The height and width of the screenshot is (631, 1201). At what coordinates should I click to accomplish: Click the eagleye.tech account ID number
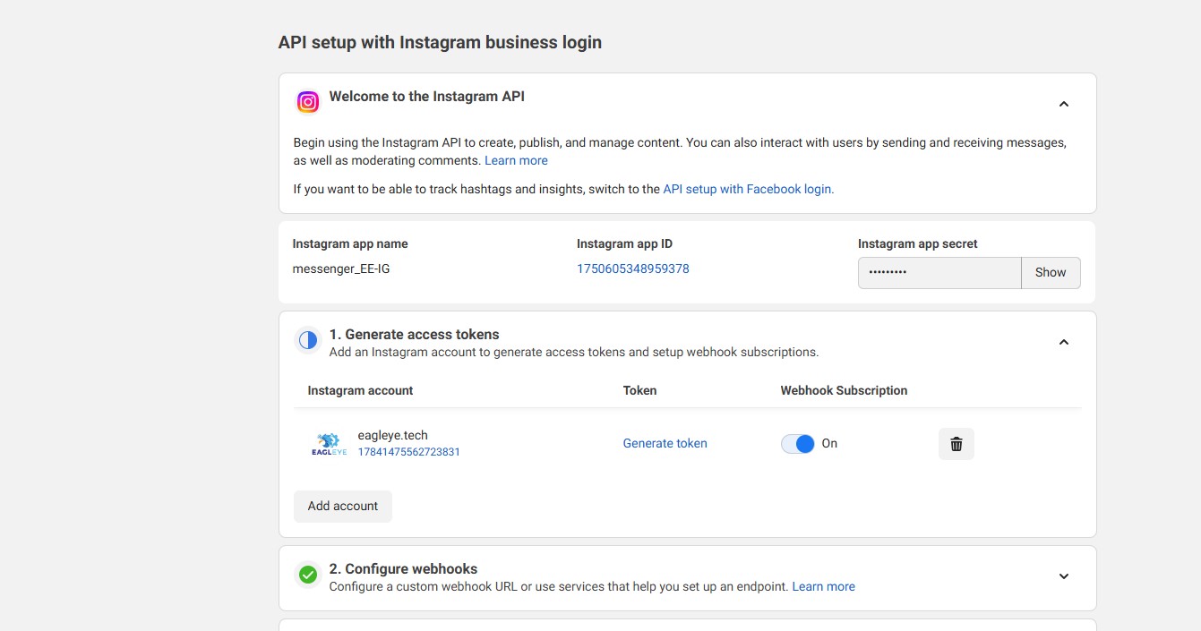[x=409, y=452]
